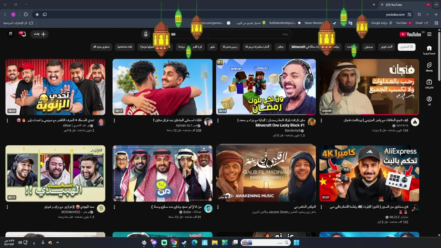The image size is (441, 248).
Task: Open options menu for فنجان video
Action: (321, 121)
